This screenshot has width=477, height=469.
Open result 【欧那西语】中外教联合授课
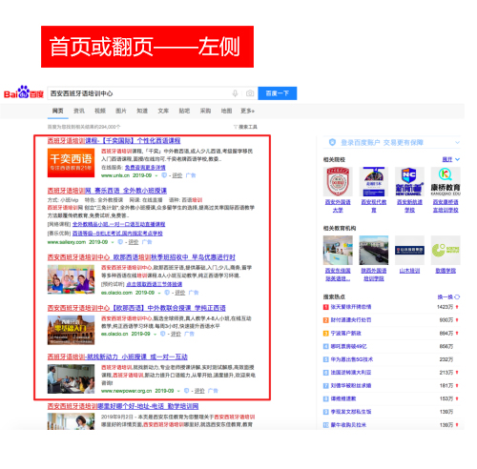136,308
